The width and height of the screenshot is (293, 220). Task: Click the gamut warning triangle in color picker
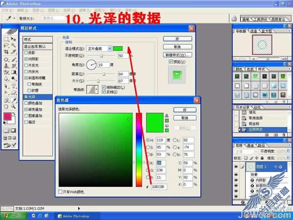point(167,115)
